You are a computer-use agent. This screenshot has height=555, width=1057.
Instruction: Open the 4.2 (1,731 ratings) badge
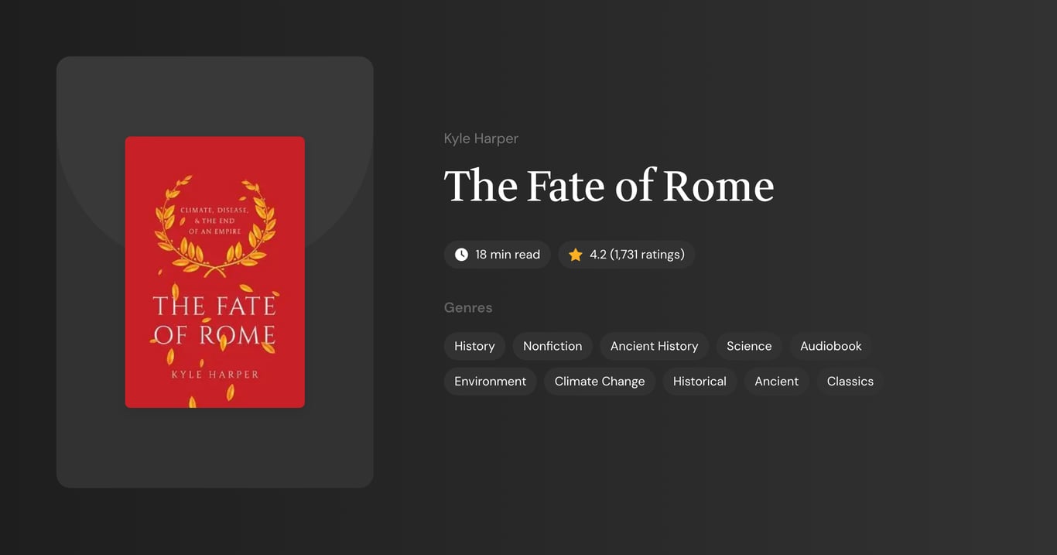(627, 255)
